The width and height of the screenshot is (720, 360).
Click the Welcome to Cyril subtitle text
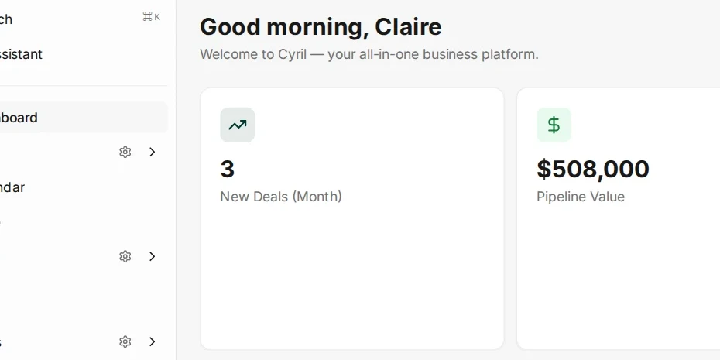(x=369, y=54)
